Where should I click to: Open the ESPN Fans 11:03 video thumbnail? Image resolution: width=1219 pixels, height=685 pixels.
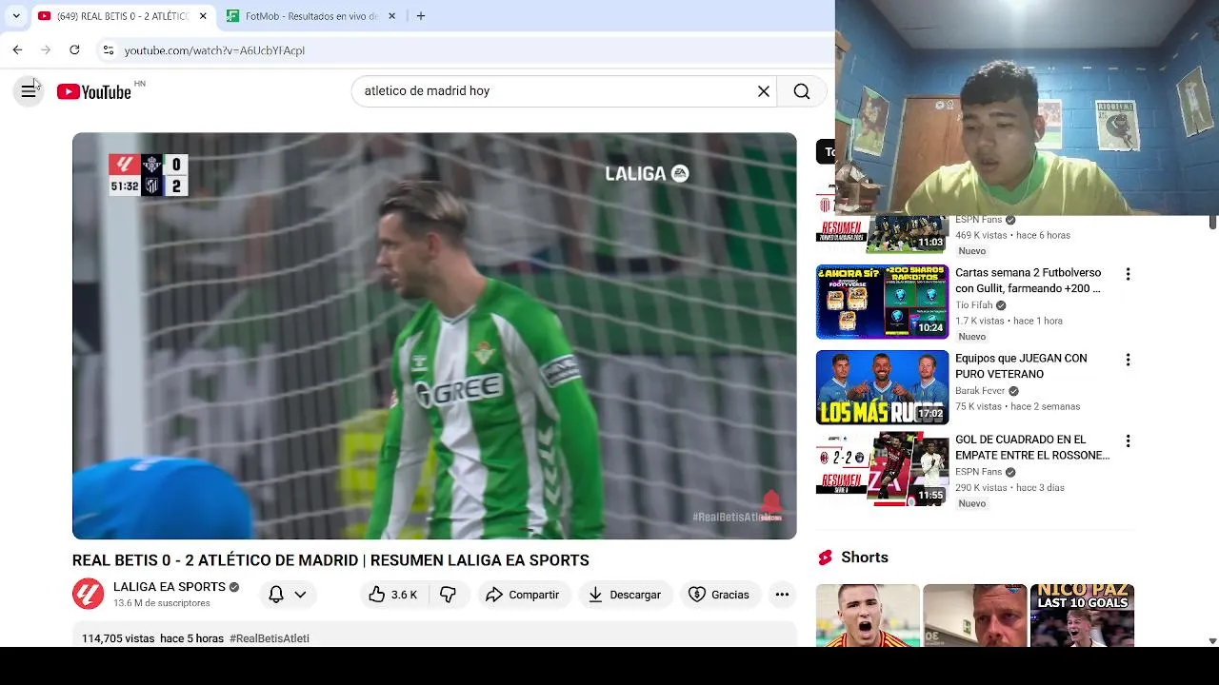coord(883,234)
